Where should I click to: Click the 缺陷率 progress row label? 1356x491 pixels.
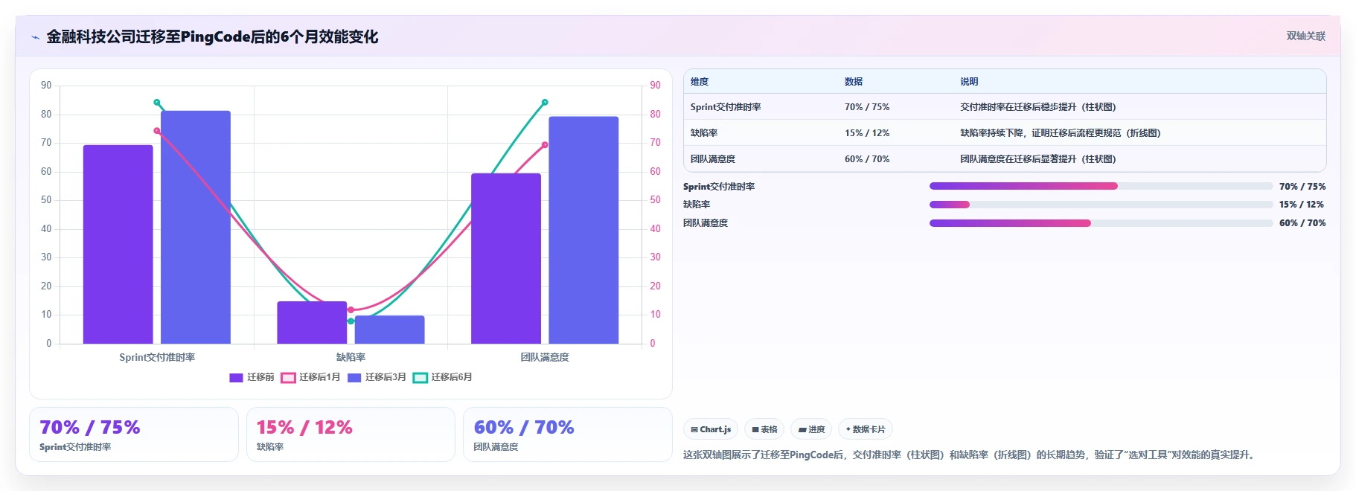point(697,205)
